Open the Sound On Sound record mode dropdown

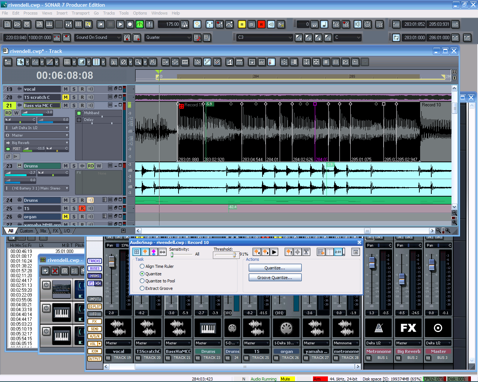[99, 38]
